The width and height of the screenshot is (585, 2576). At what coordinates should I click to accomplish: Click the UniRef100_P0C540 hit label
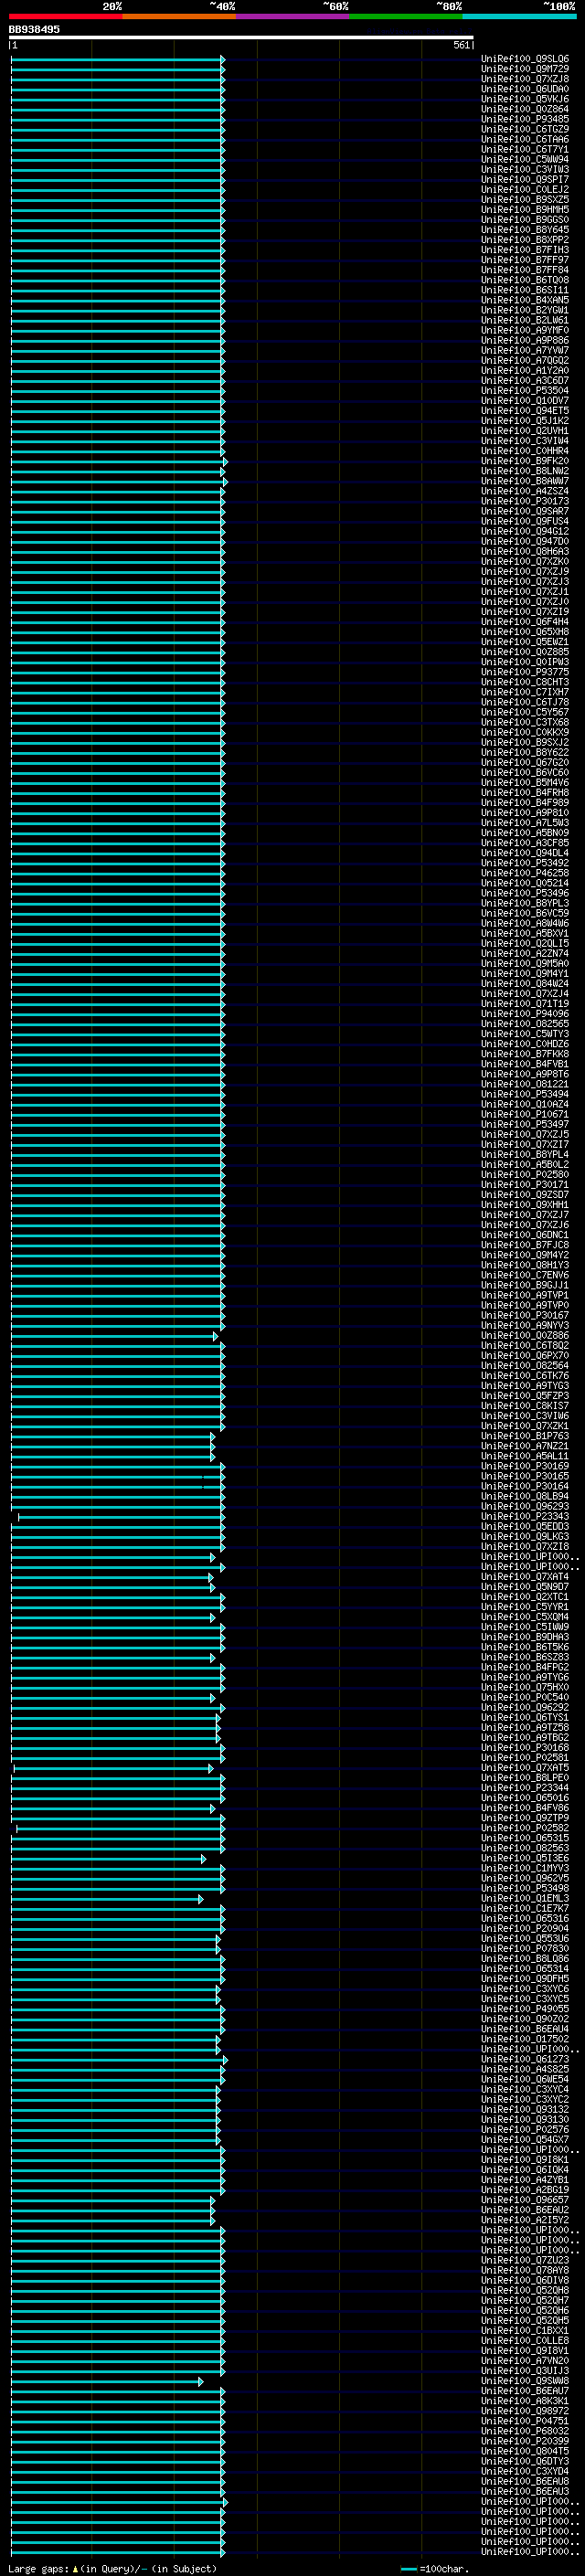tap(525, 1697)
